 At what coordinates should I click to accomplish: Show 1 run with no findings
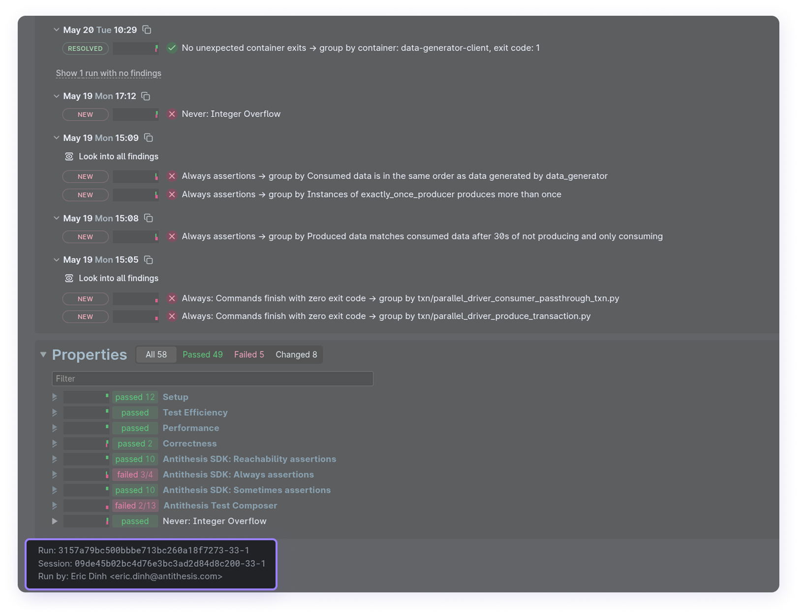[109, 73]
